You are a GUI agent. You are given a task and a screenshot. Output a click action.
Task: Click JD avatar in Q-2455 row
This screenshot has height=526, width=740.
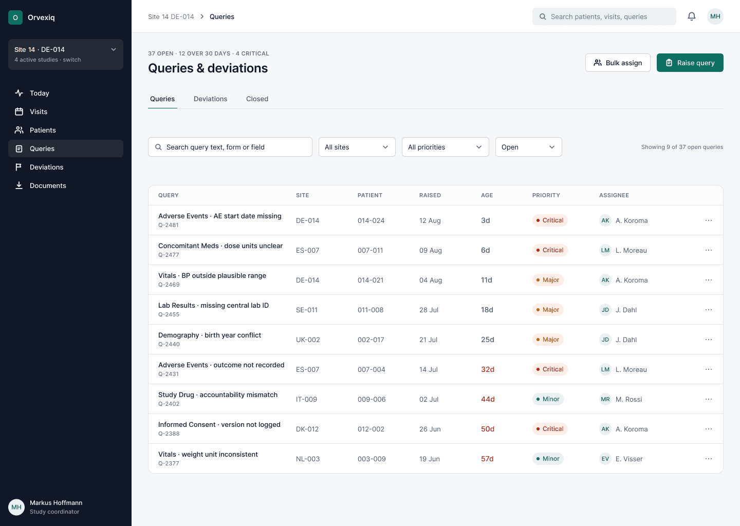605,310
